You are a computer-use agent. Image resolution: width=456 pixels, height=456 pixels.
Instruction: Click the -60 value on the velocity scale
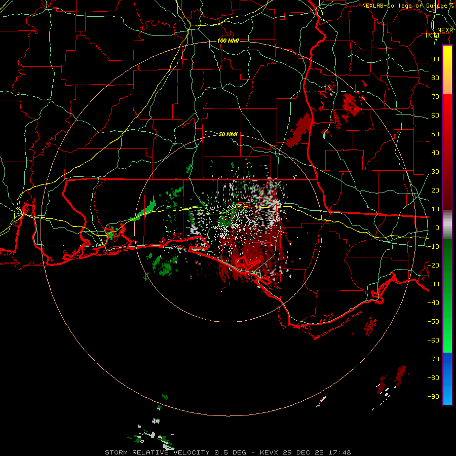pyautogui.click(x=433, y=340)
